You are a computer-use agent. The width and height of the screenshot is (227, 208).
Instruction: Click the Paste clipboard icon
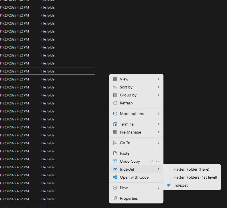[x=115, y=153]
